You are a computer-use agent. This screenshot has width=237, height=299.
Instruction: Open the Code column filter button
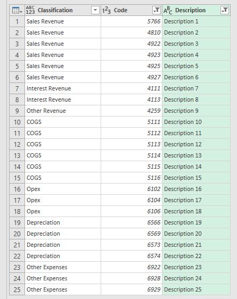[x=157, y=10]
